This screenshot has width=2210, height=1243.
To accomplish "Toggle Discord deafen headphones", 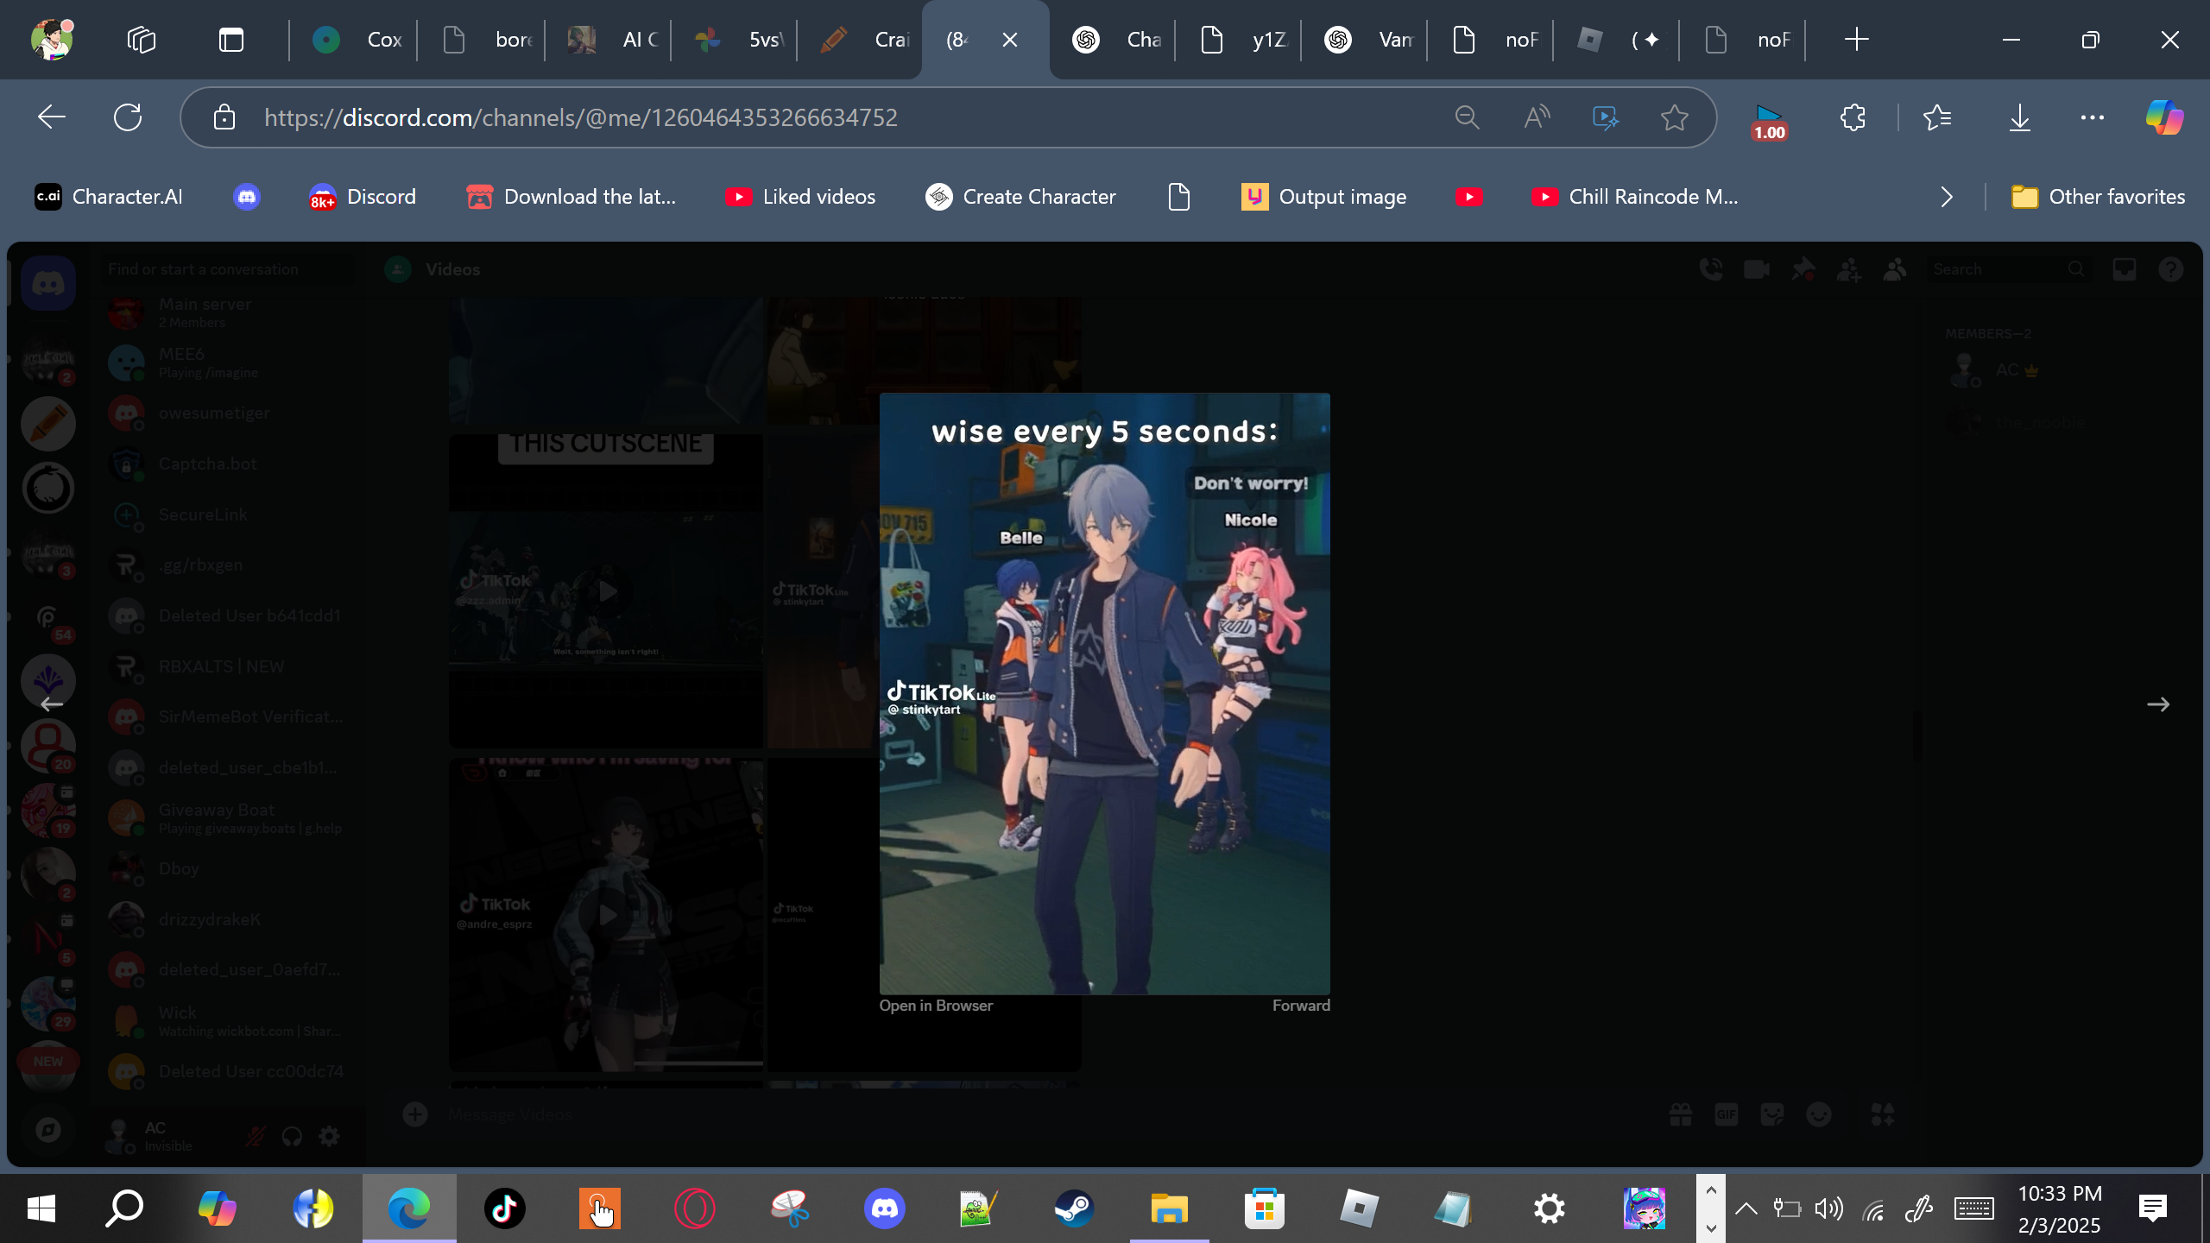I will click(292, 1136).
